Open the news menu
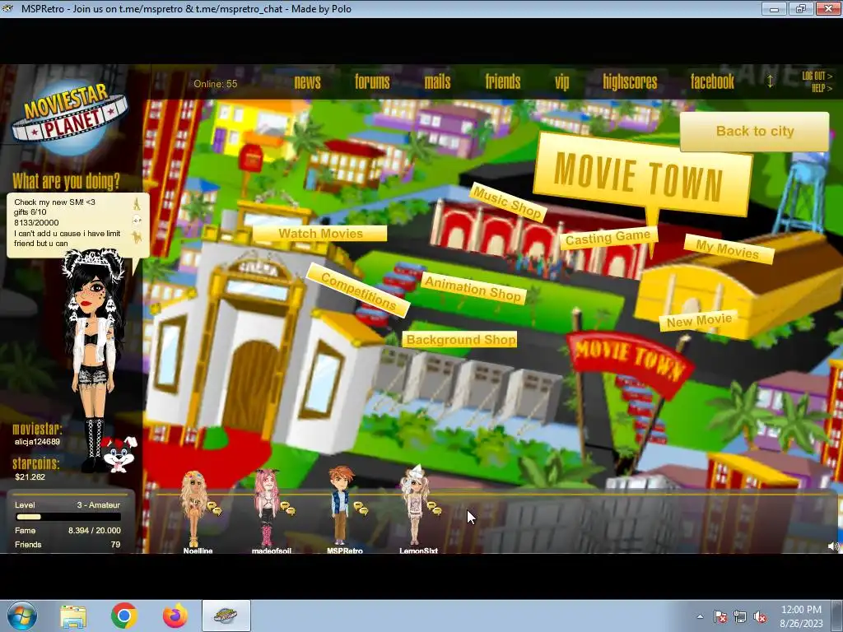This screenshot has height=632, width=843. [308, 81]
